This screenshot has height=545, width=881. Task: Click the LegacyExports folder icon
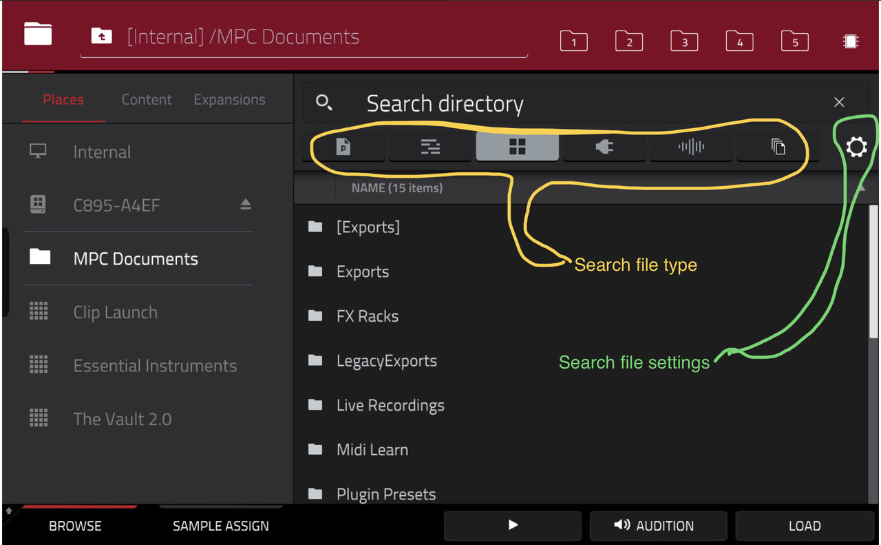click(x=315, y=360)
